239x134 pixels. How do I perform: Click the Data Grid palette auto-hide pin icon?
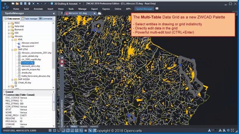click(62, 62)
